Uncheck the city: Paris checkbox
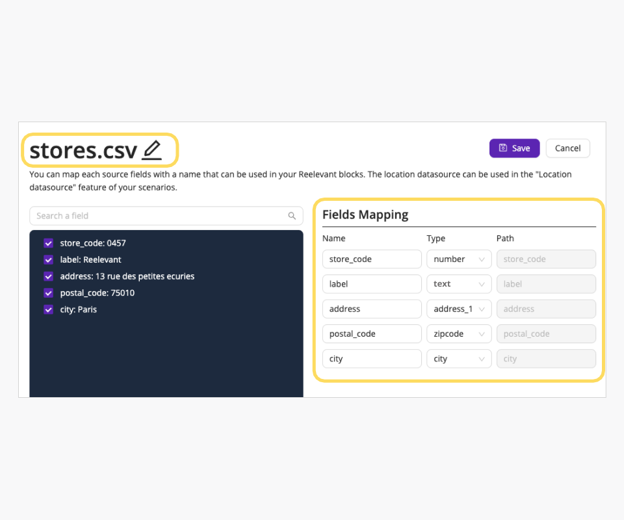Viewport: 624px width, 520px height. tap(49, 309)
